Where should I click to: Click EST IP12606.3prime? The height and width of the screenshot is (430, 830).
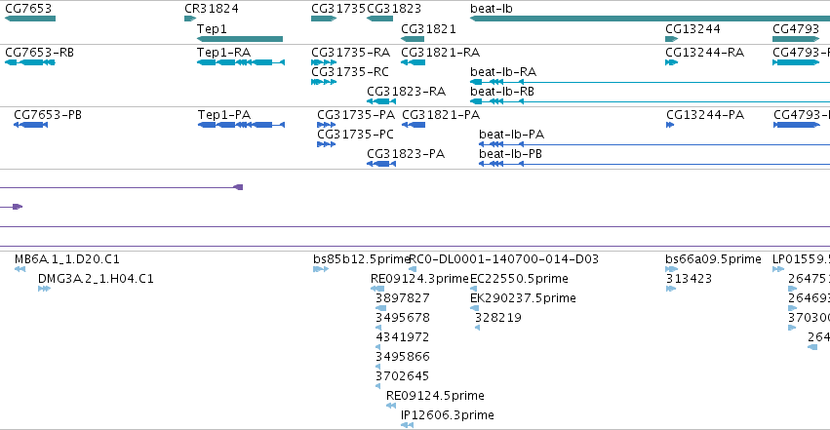click(x=448, y=415)
